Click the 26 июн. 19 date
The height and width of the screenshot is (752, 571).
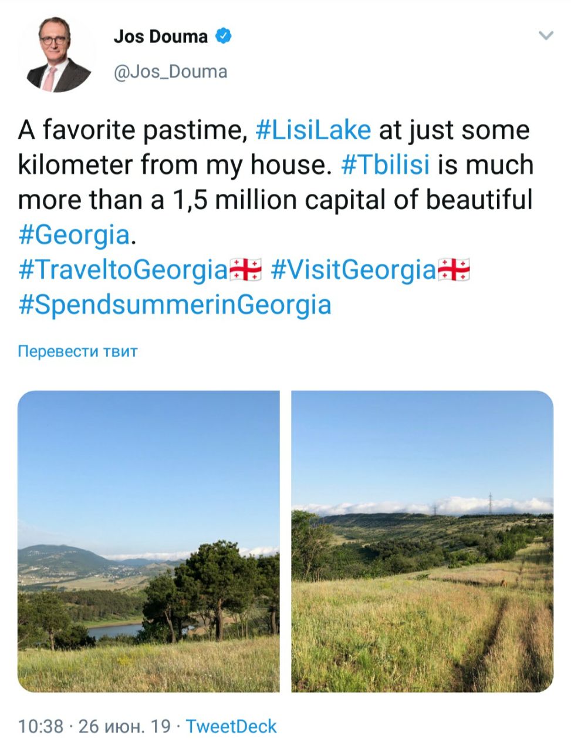[x=124, y=726]
